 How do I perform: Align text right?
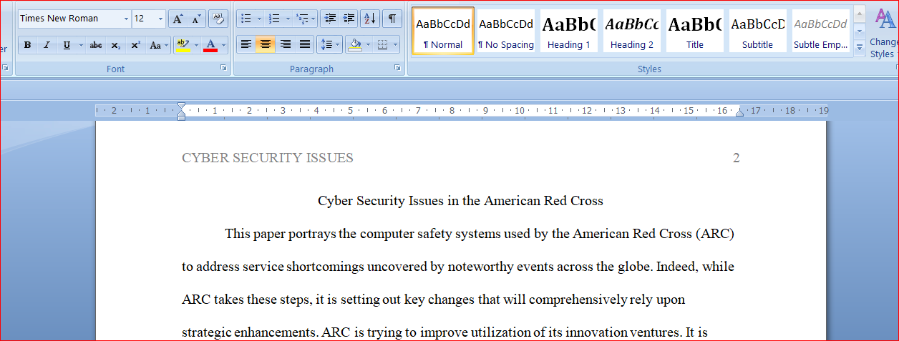point(285,45)
